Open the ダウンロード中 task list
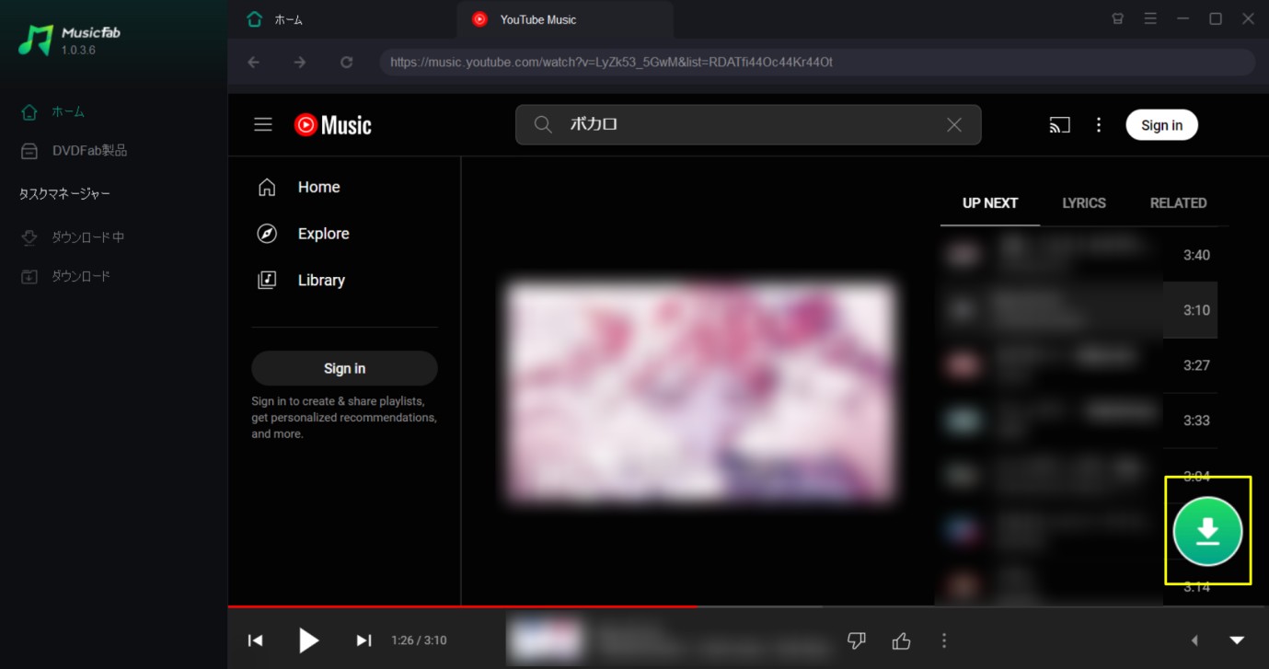 click(74, 236)
